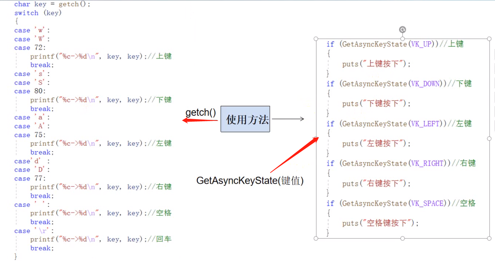
Task: Click the case 75: line
Action: pyautogui.click(x=30, y=135)
